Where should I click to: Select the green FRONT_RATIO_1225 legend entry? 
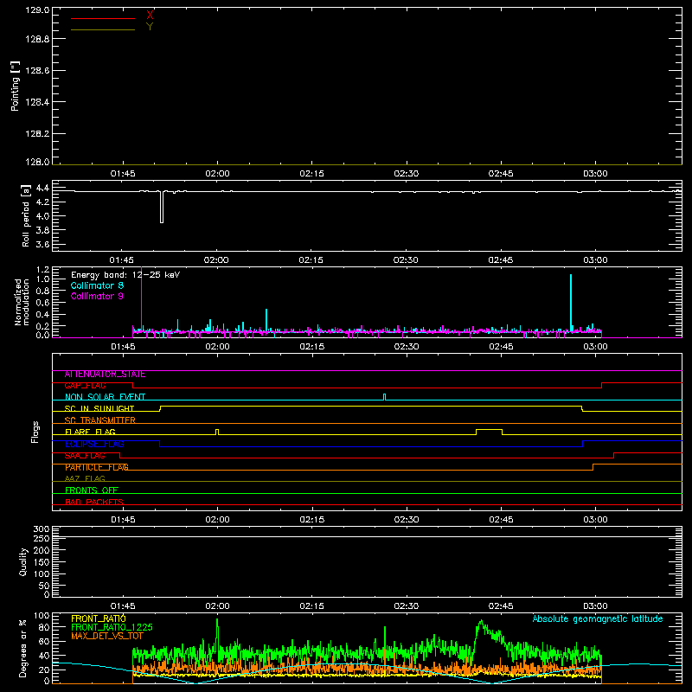pos(112,627)
